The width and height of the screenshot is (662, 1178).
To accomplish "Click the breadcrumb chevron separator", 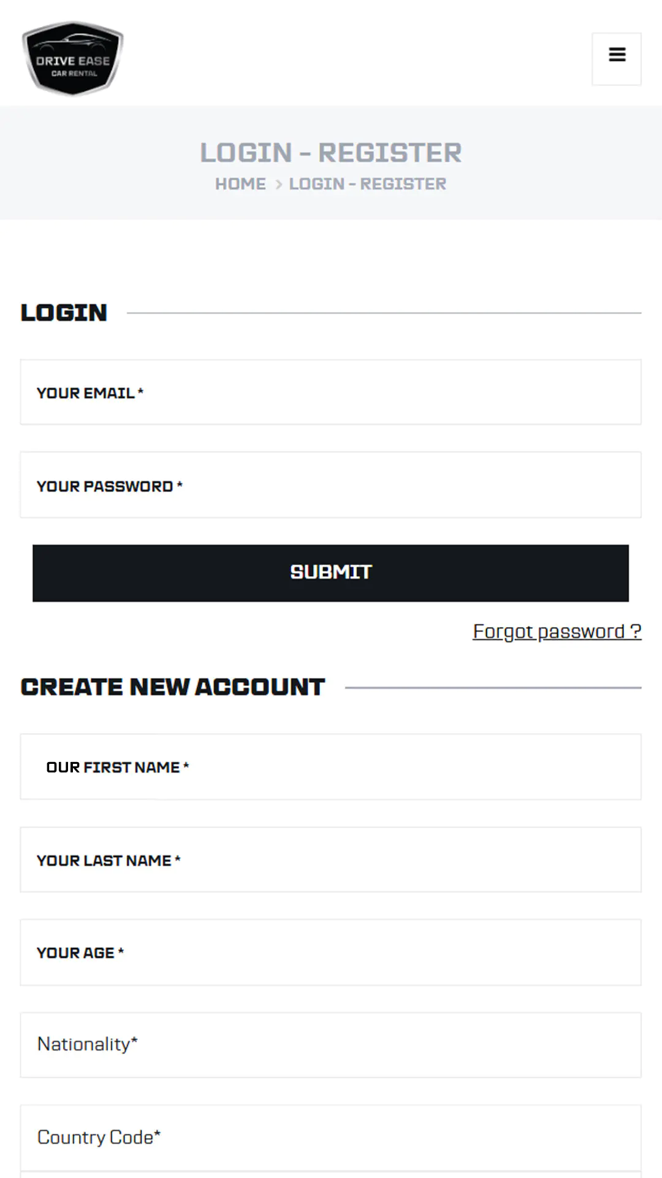I will click(x=278, y=185).
